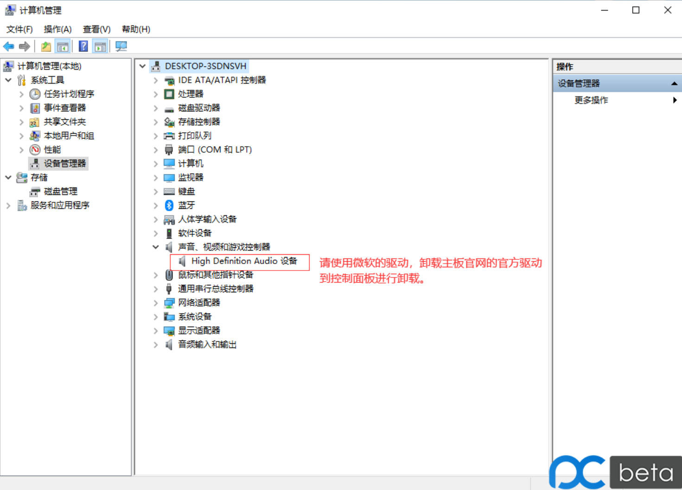Expand the 网络适配器 category

156,303
